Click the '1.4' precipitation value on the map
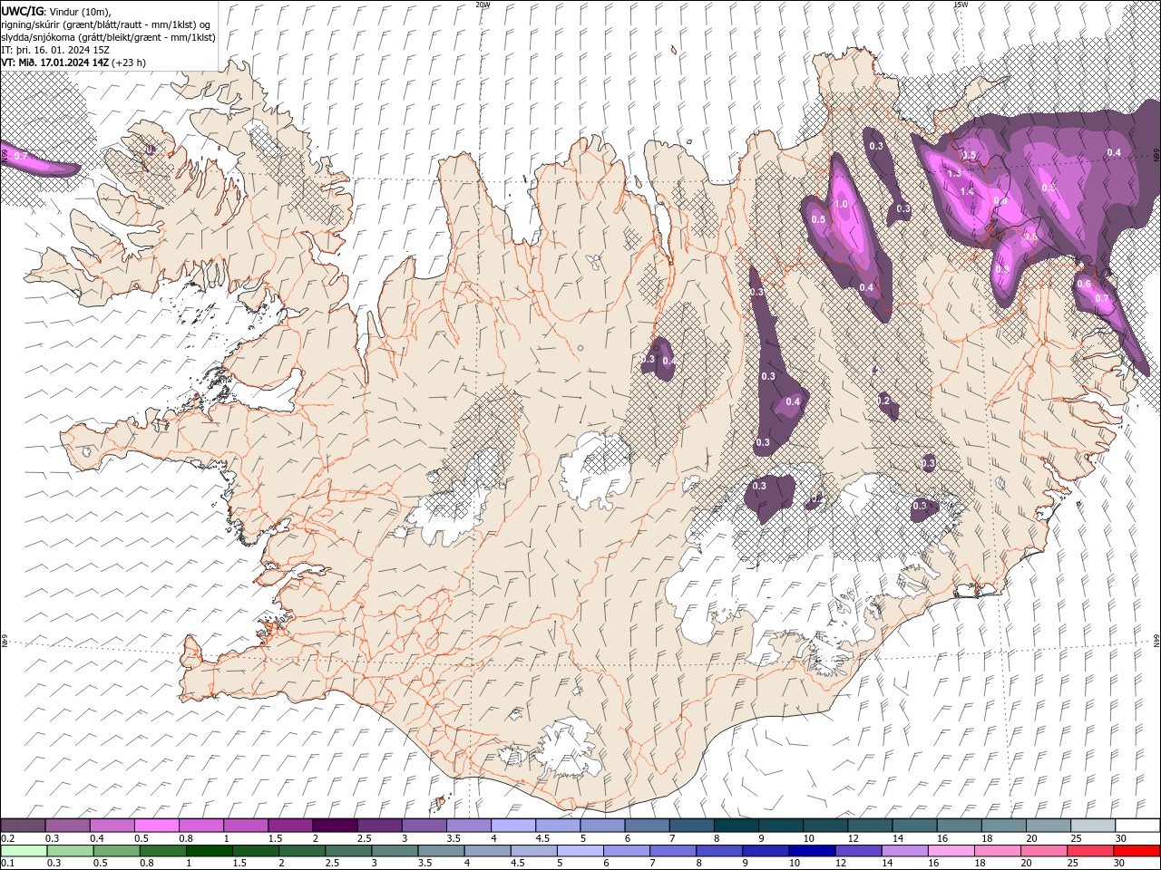Image resolution: width=1161 pixels, height=870 pixels. [966, 191]
